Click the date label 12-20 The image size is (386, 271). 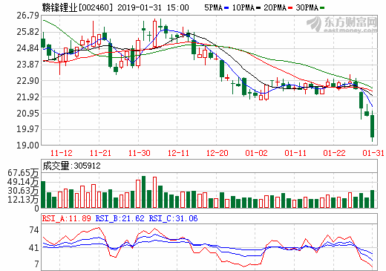217,153
